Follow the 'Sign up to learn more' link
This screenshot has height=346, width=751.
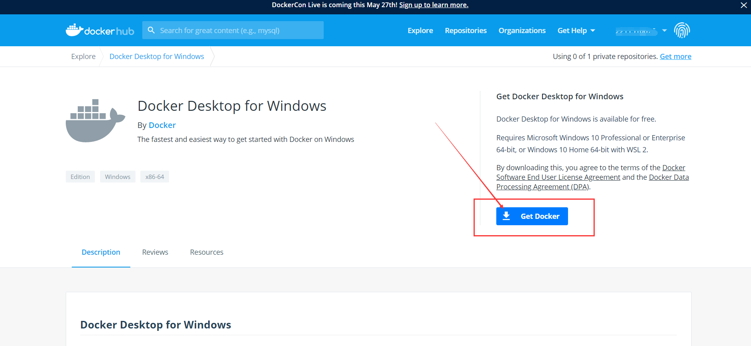point(434,5)
